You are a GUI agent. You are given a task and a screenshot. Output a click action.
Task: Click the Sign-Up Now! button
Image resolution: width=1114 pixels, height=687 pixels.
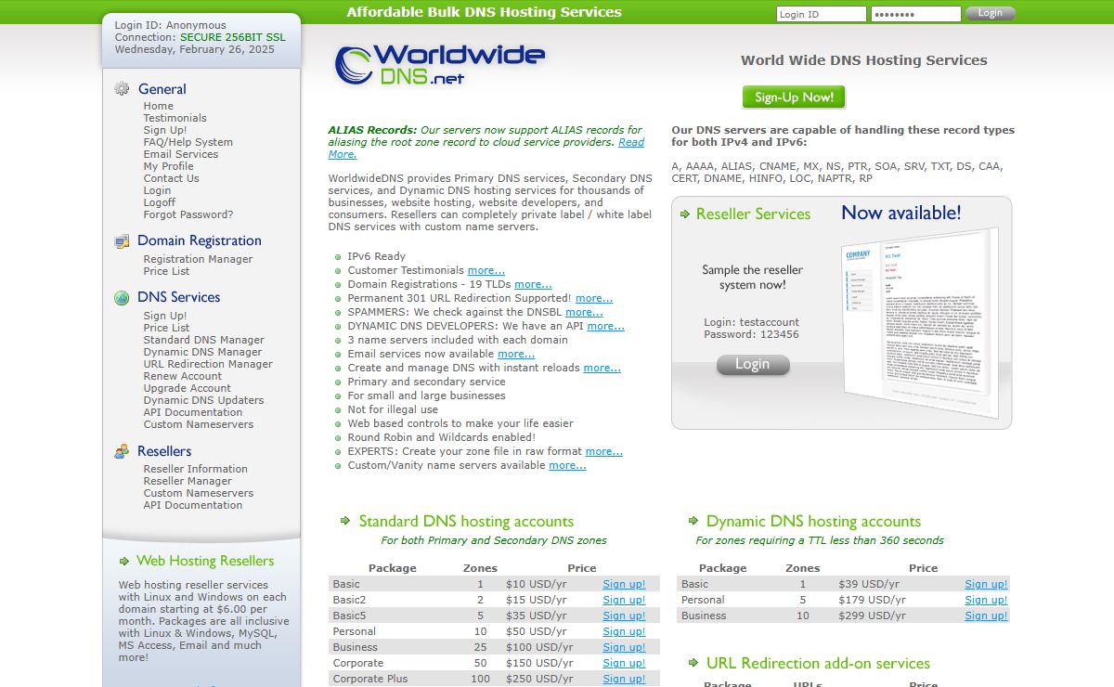pos(794,97)
